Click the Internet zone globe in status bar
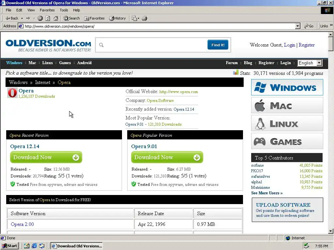Screen dimensions: 334x250 288,238
